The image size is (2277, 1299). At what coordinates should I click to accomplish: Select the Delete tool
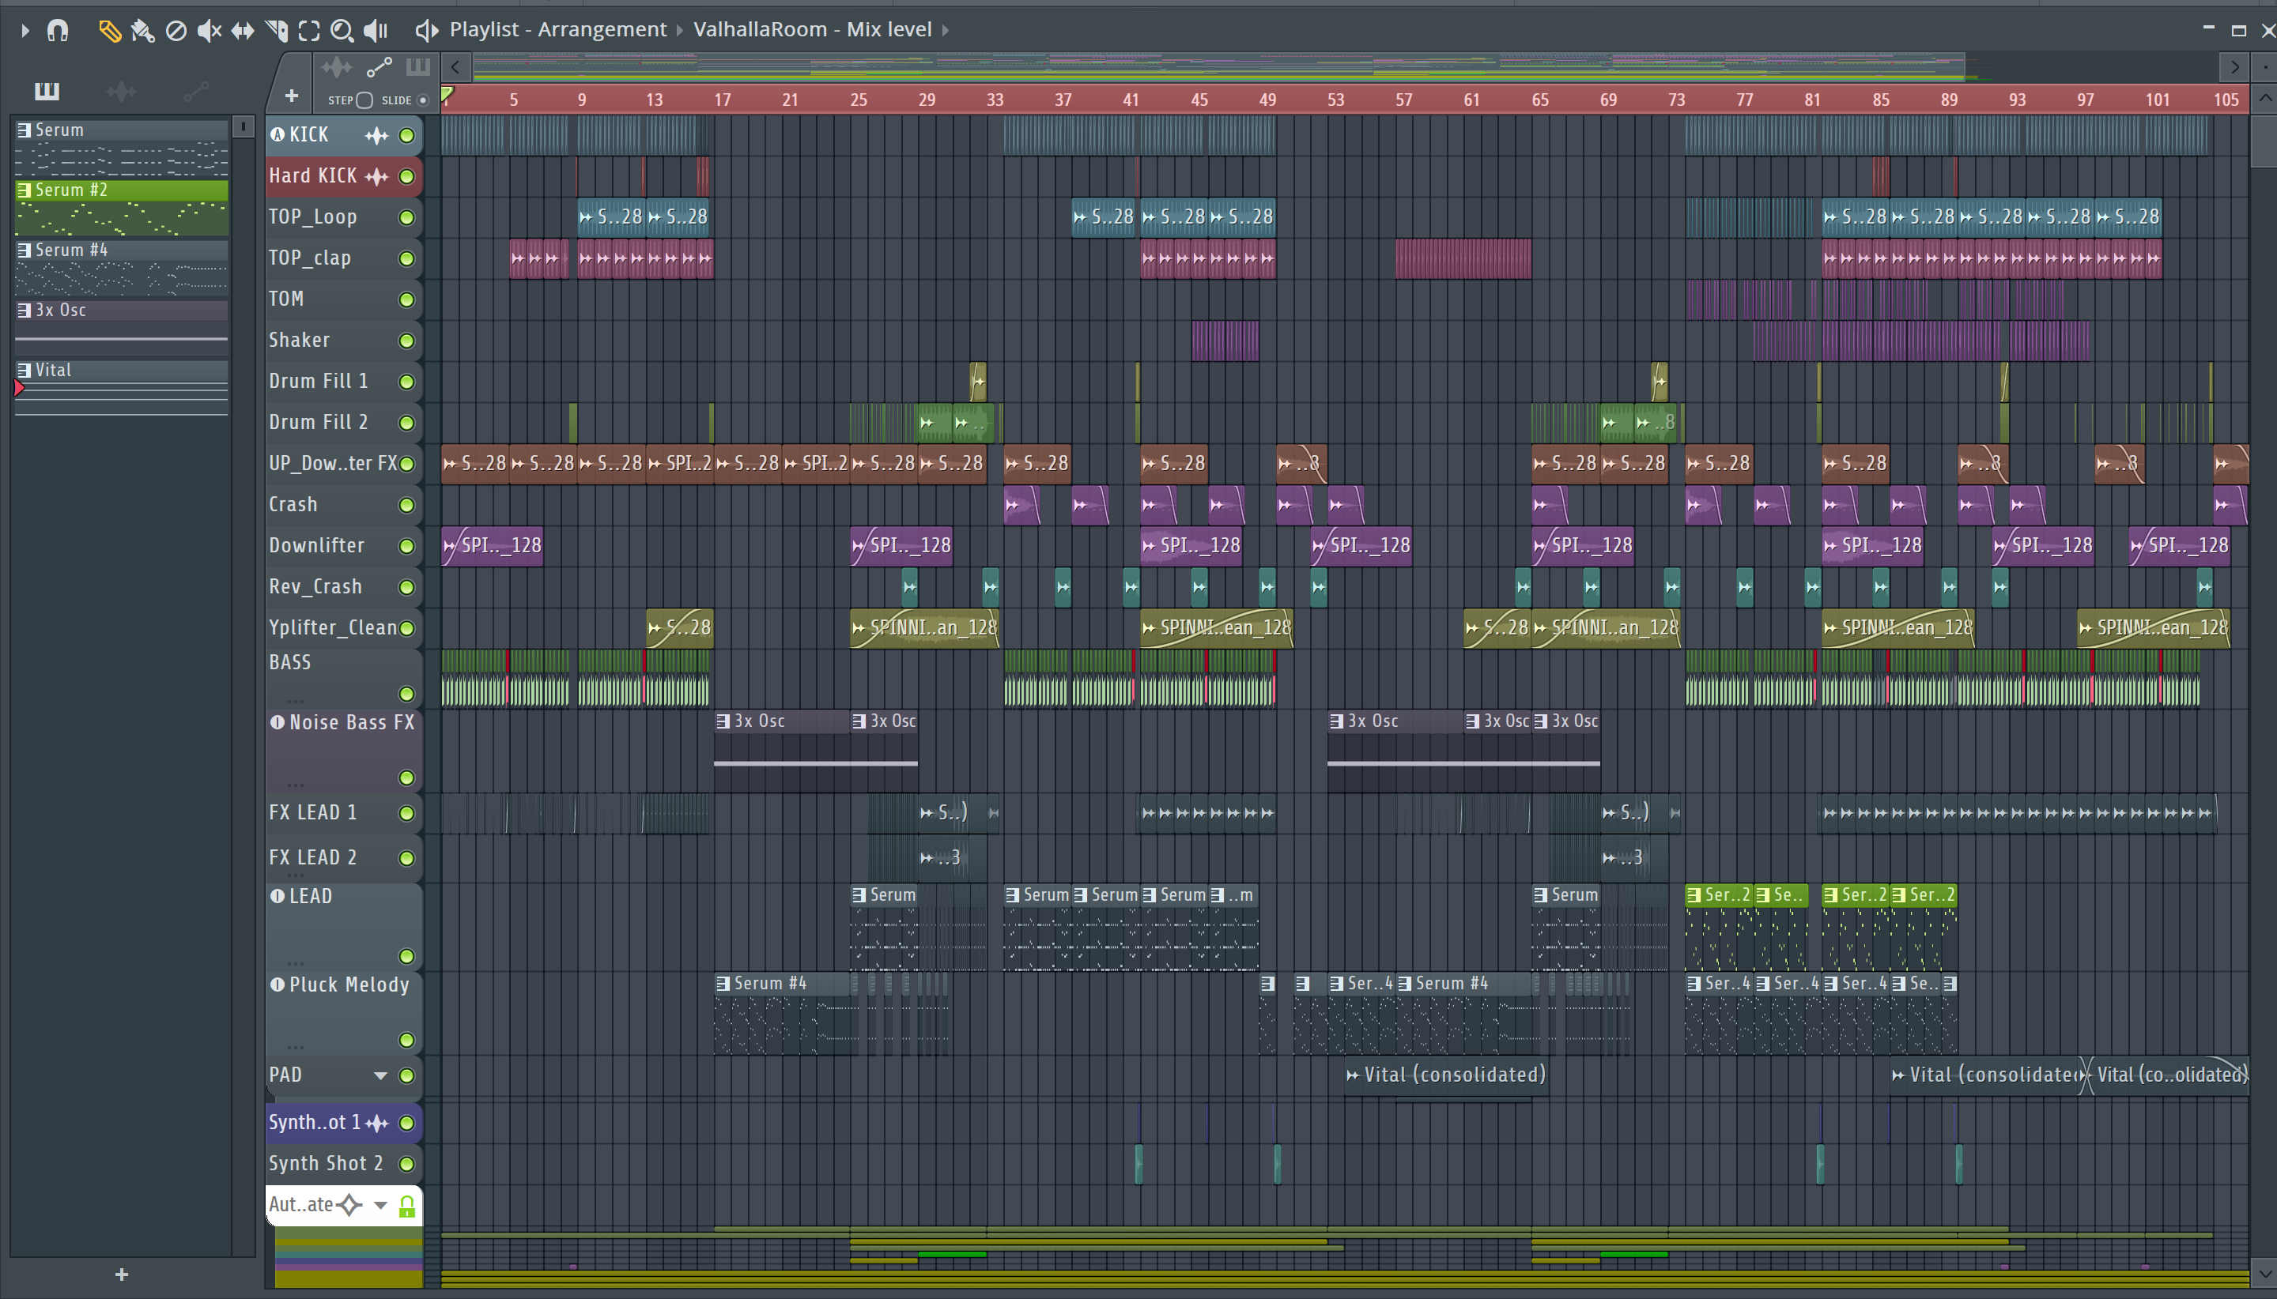pos(176,32)
